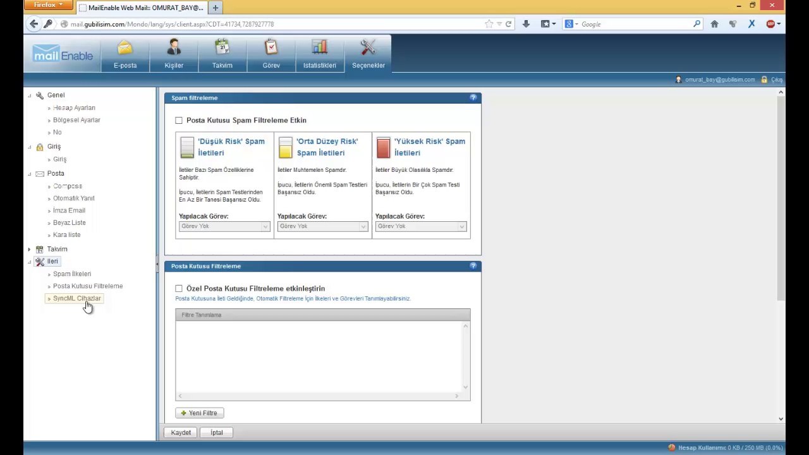Open the Kişiler contacts icon
The height and width of the screenshot is (455, 809).
[x=174, y=48]
